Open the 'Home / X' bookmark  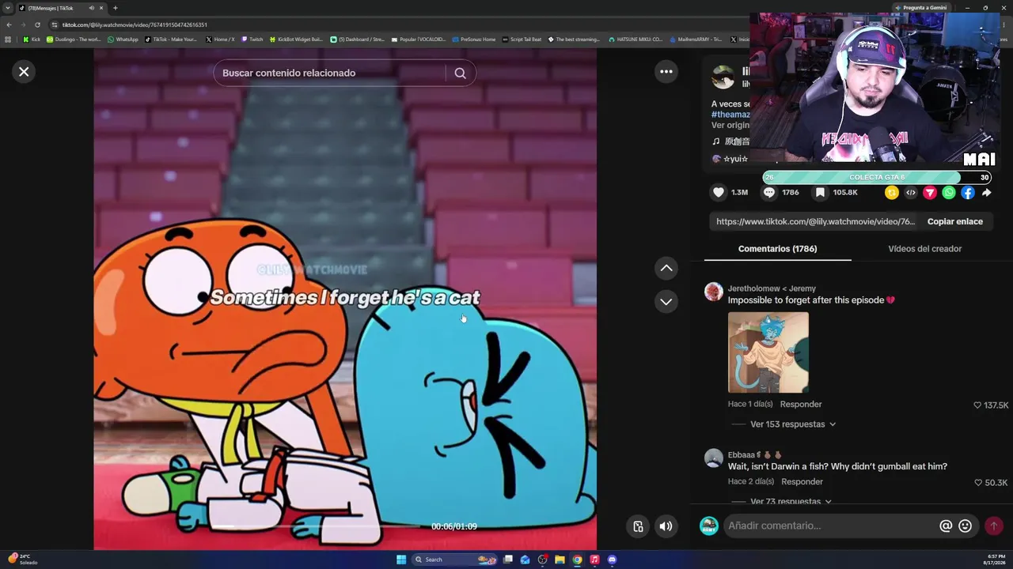click(x=220, y=40)
